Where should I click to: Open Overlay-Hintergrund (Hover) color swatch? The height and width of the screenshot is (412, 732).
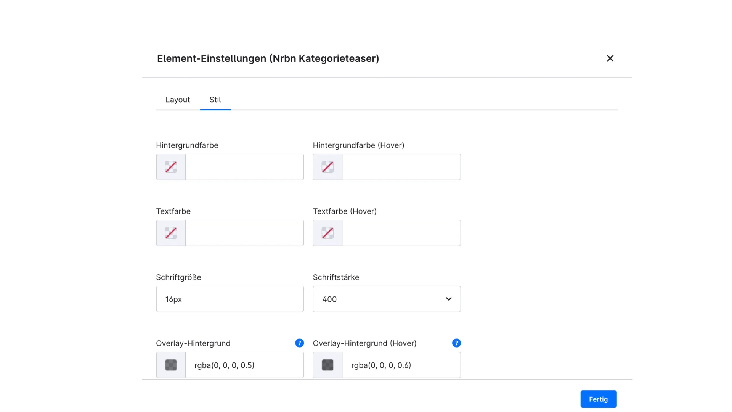pyautogui.click(x=327, y=365)
